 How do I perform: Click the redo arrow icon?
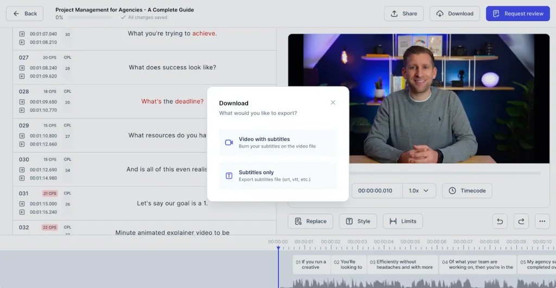(521, 221)
